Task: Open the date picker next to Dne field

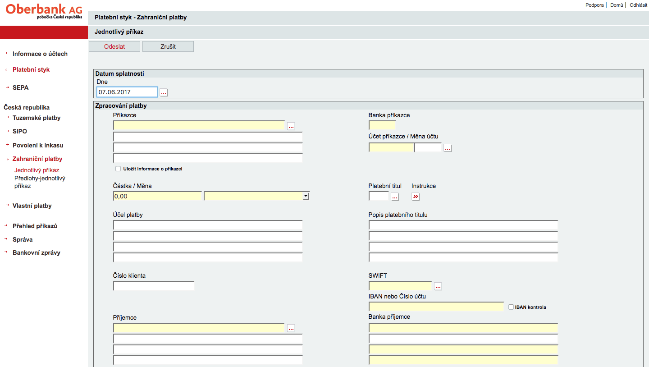Action: click(x=164, y=92)
